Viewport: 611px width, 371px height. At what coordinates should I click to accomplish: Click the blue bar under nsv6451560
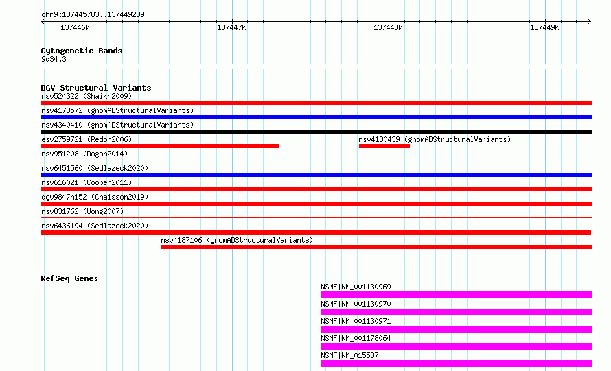pos(316,175)
